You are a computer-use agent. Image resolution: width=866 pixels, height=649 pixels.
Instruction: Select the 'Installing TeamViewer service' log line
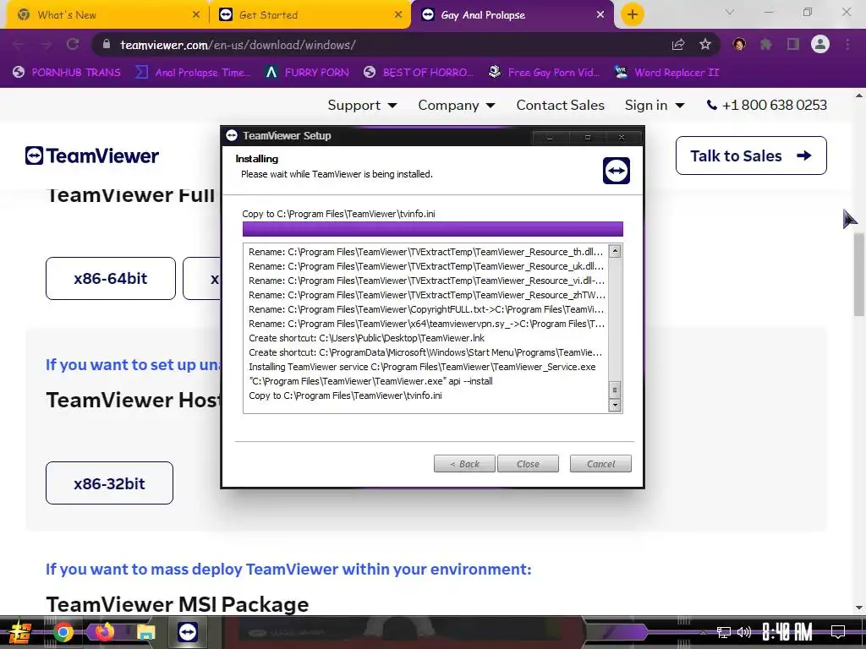(x=422, y=367)
